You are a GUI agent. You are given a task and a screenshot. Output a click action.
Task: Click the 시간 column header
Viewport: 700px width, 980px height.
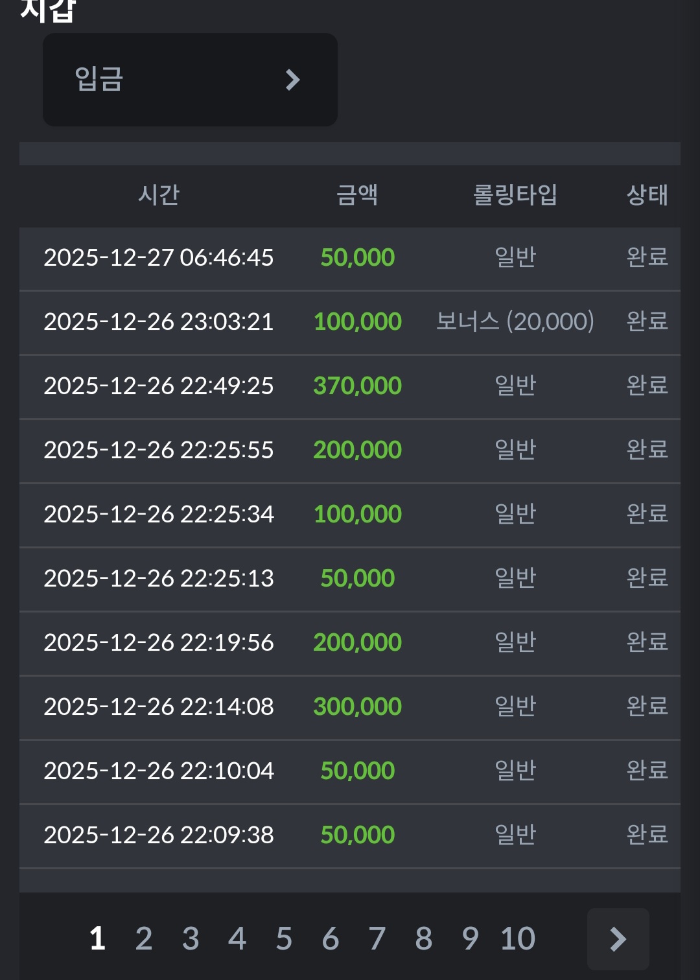point(159,194)
